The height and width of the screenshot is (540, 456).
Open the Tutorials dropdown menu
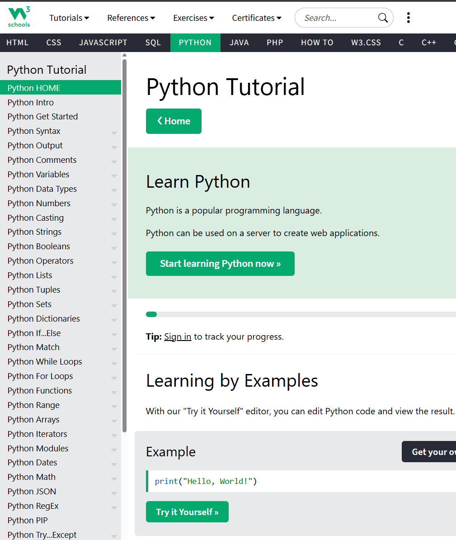click(69, 18)
